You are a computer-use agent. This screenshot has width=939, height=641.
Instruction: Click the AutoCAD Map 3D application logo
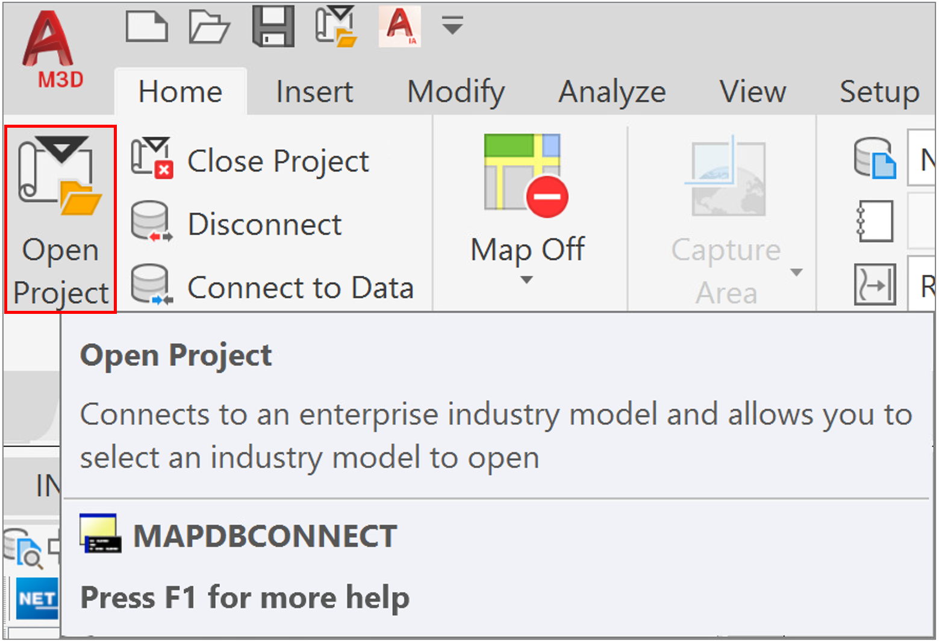point(48,49)
